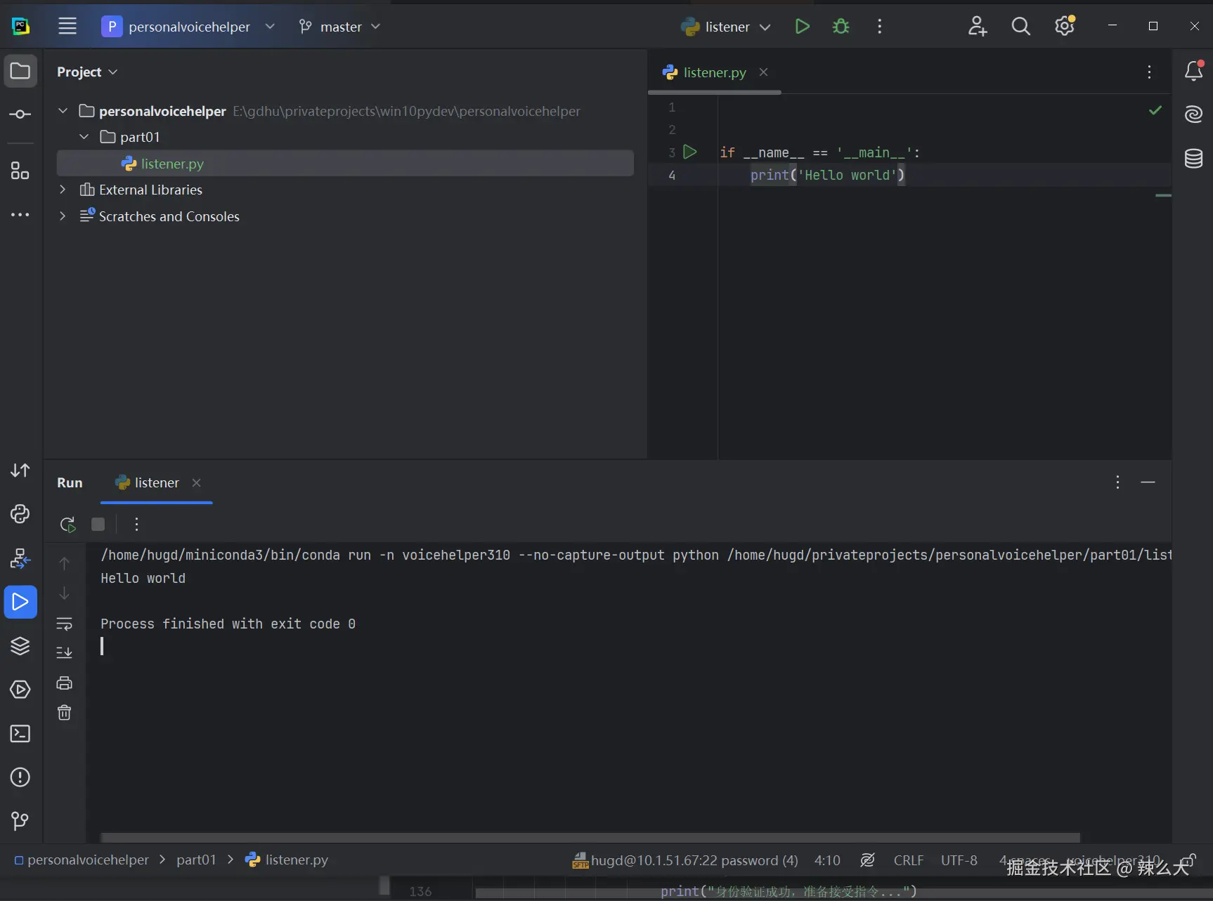Open the Commit tool window
This screenshot has width=1213, height=901.
[20, 114]
